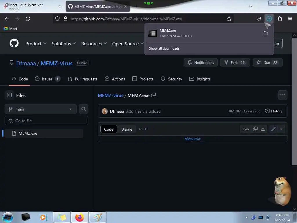Download raw file icon
This screenshot has width=297, height=223.
tap(263, 129)
